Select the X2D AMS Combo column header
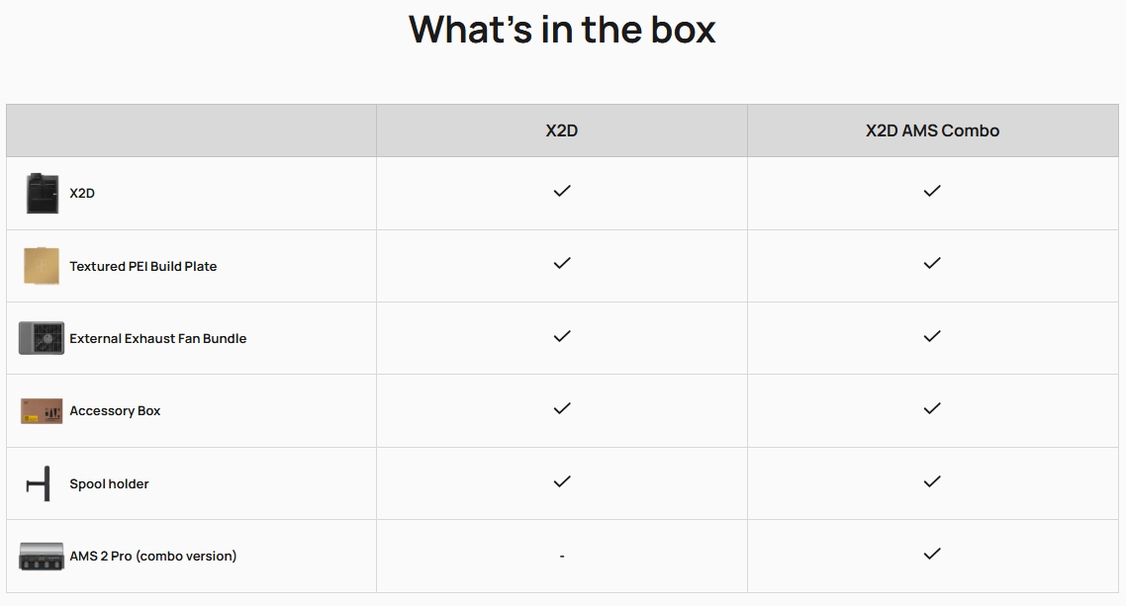This screenshot has height=606, width=1126. coord(932,130)
